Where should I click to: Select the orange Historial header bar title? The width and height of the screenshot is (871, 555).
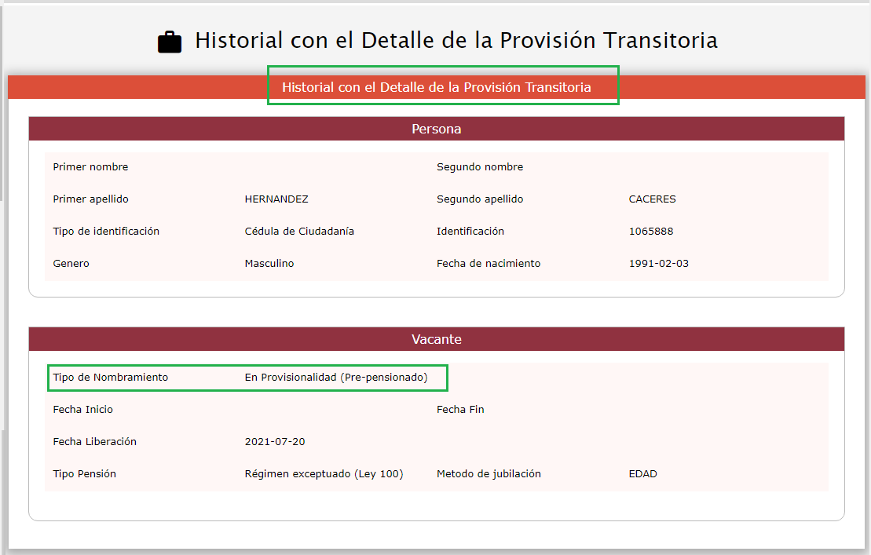[436, 87]
